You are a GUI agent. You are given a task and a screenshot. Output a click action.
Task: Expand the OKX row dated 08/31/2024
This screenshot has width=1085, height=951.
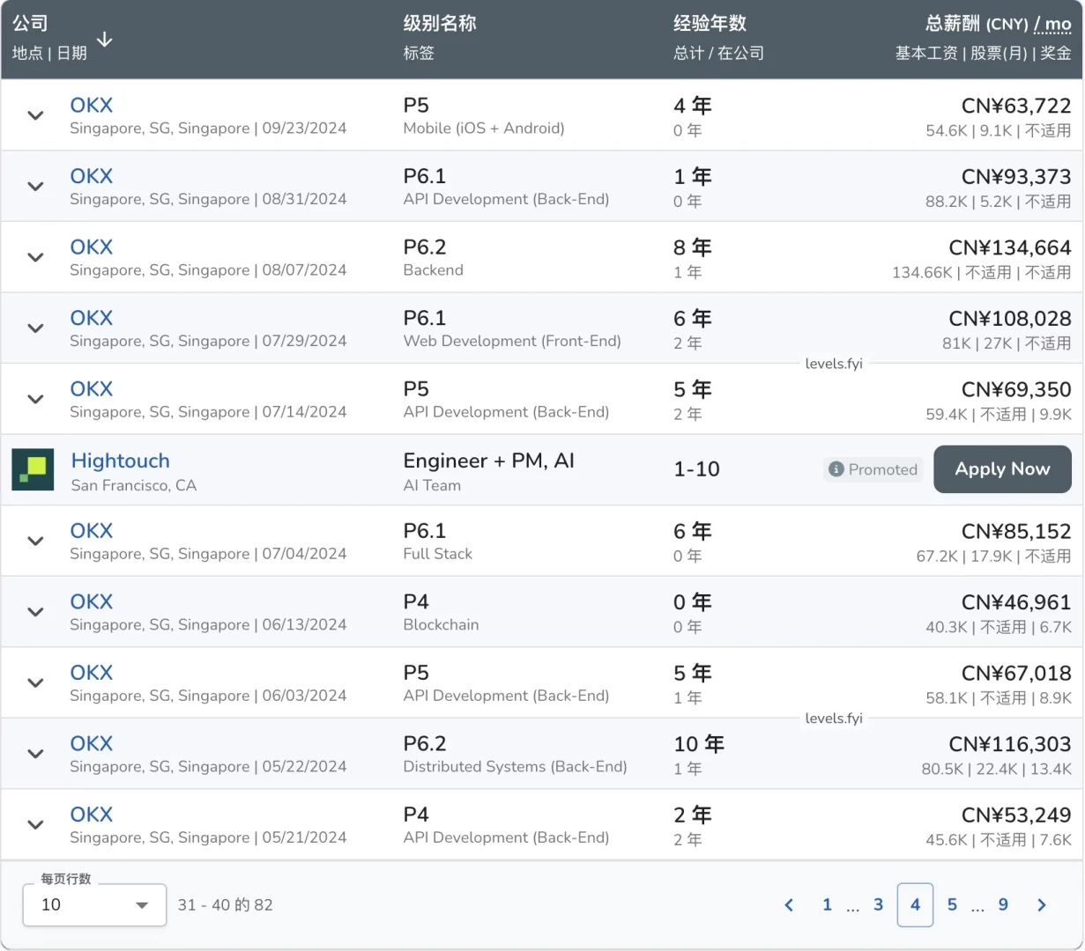click(35, 187)
